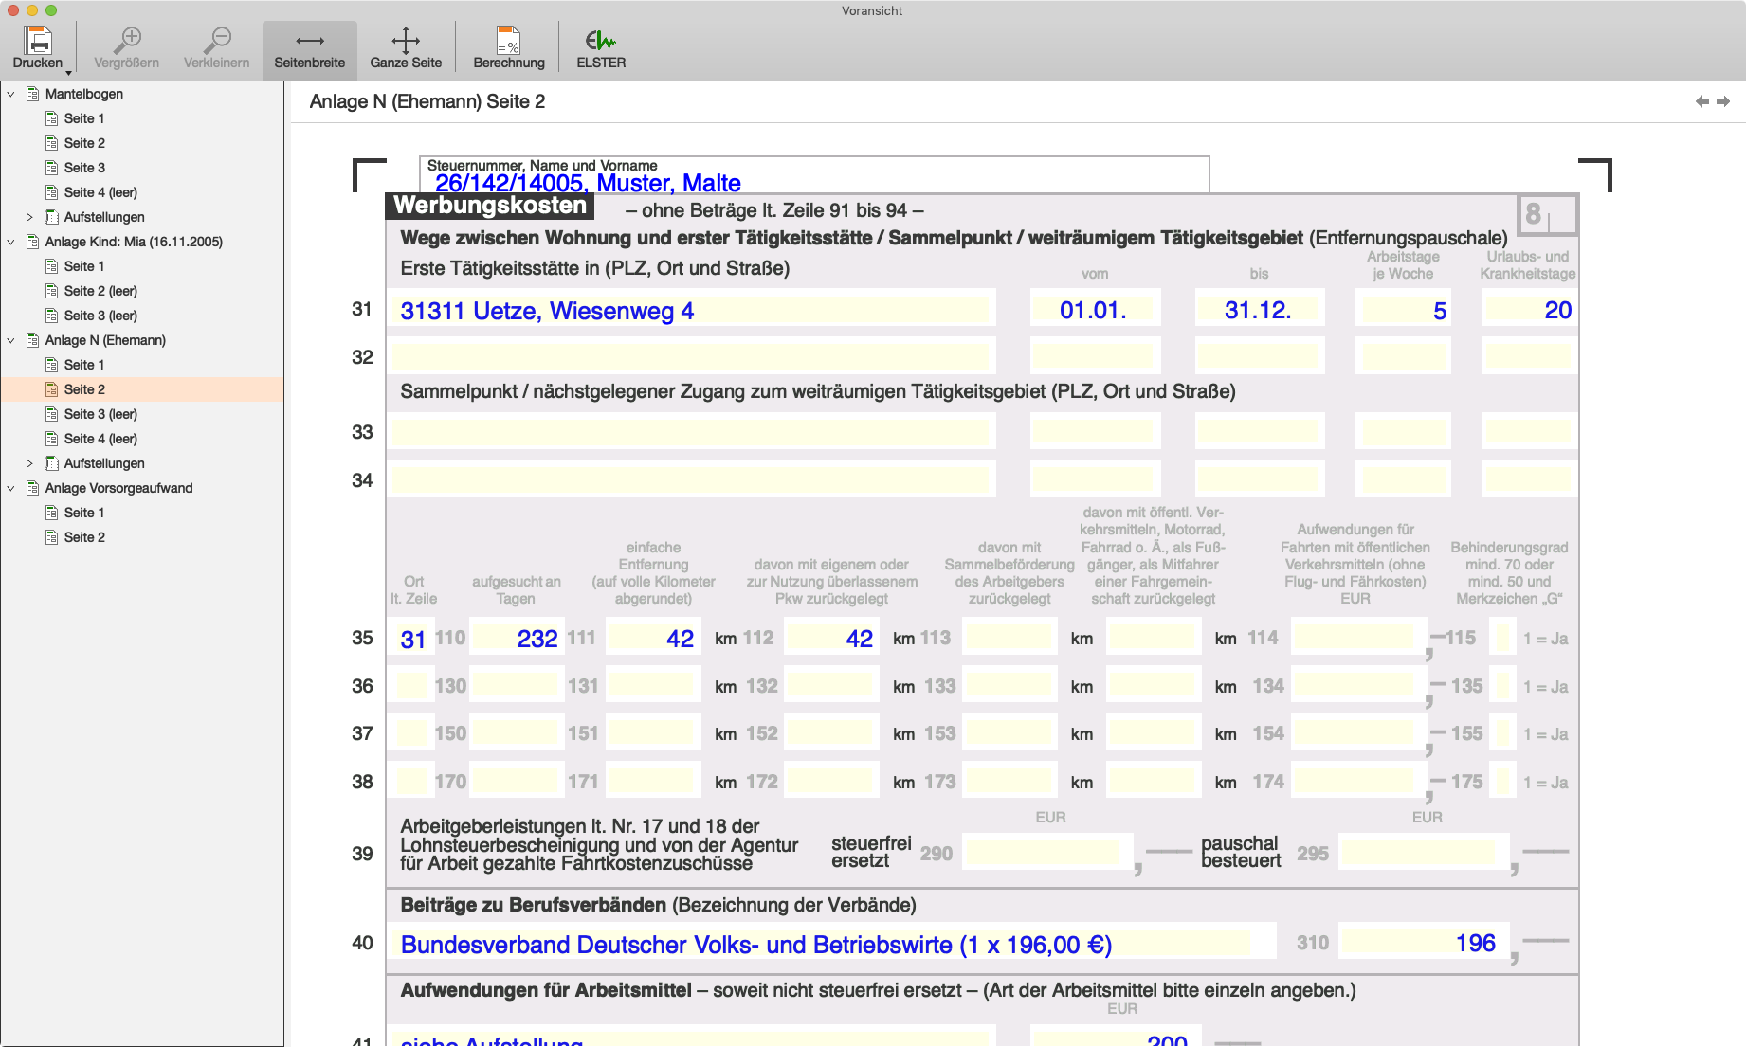This screenshot has height=1047, width=1746.
Task: Open Seite 3 of the Mantelbogen
Action: [x=84, y=168]
